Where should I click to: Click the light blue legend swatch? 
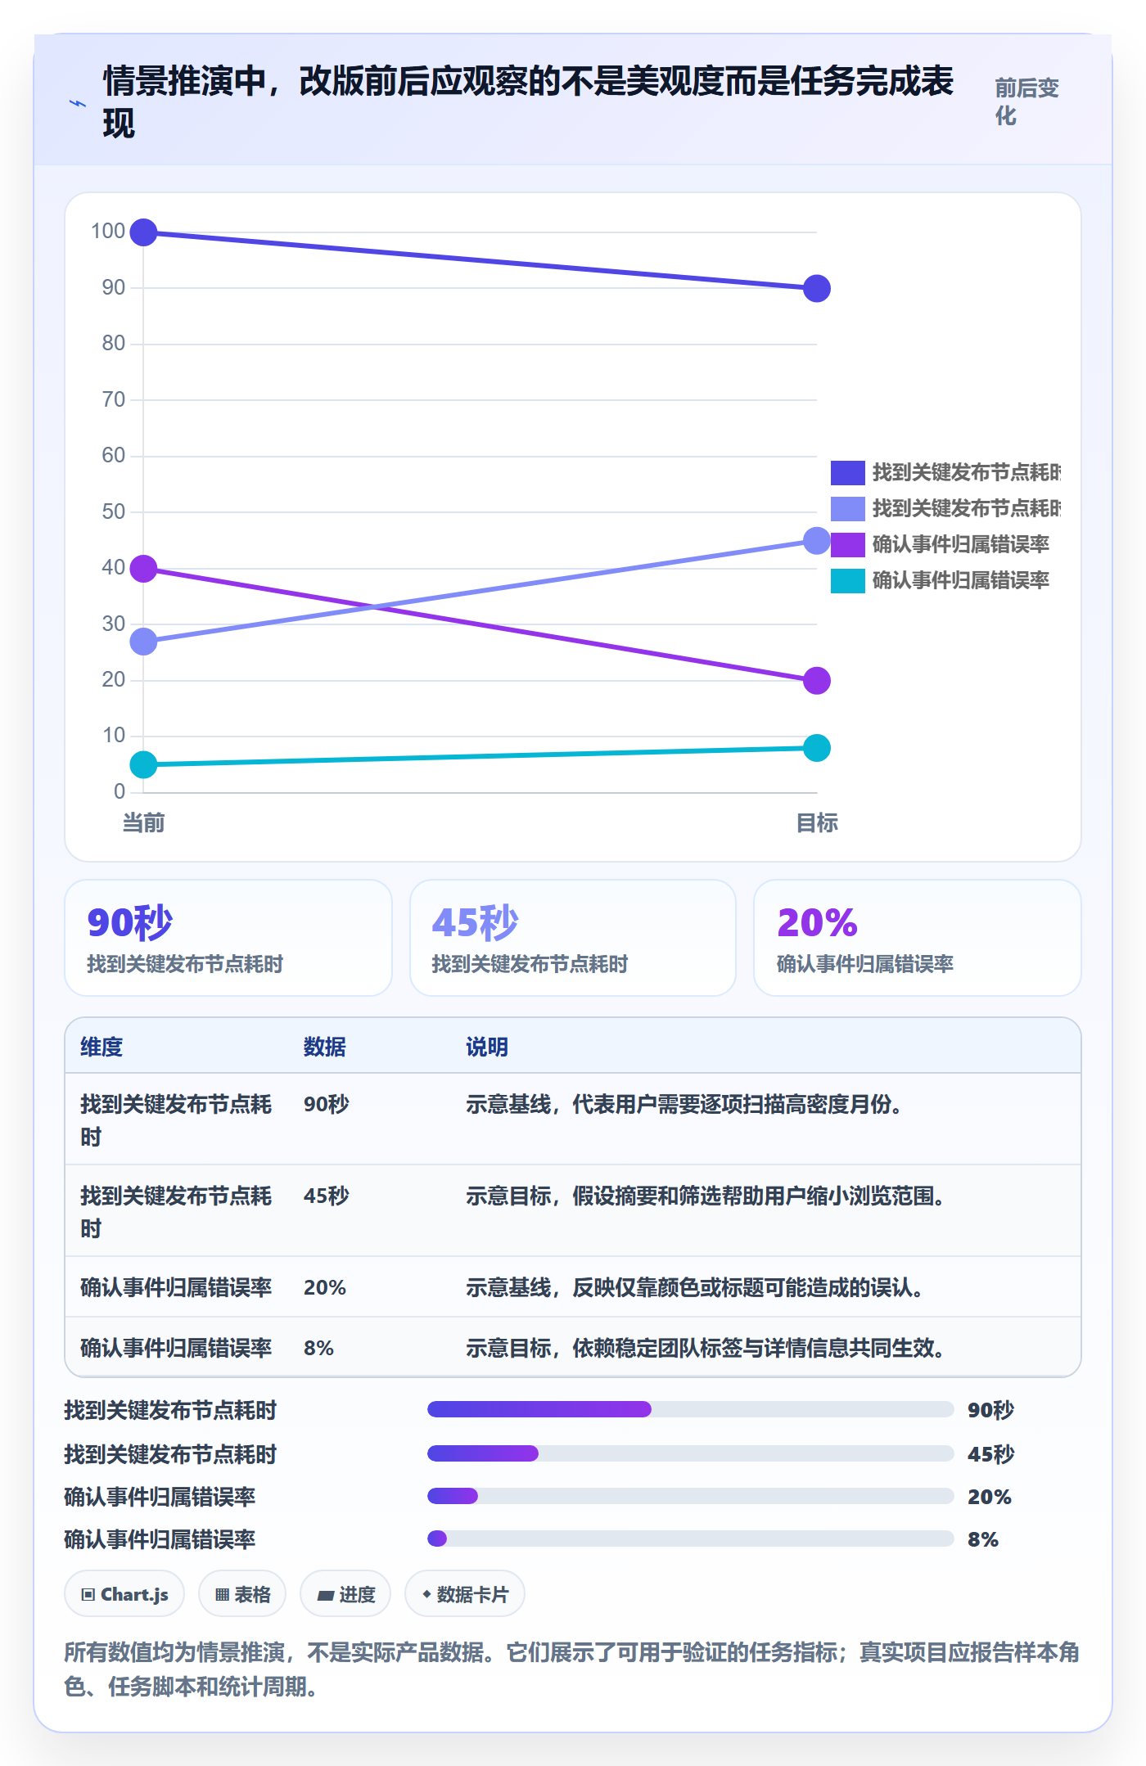[x=847, y=508]
